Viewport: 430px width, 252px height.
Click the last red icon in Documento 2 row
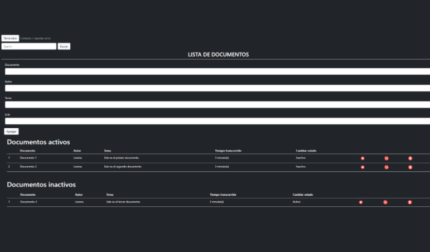pos(410,167)
